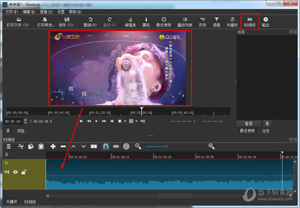The width and height of the screenshot is (300, 208).
Task: Open the Playlist panel
Action: (185, 22)
